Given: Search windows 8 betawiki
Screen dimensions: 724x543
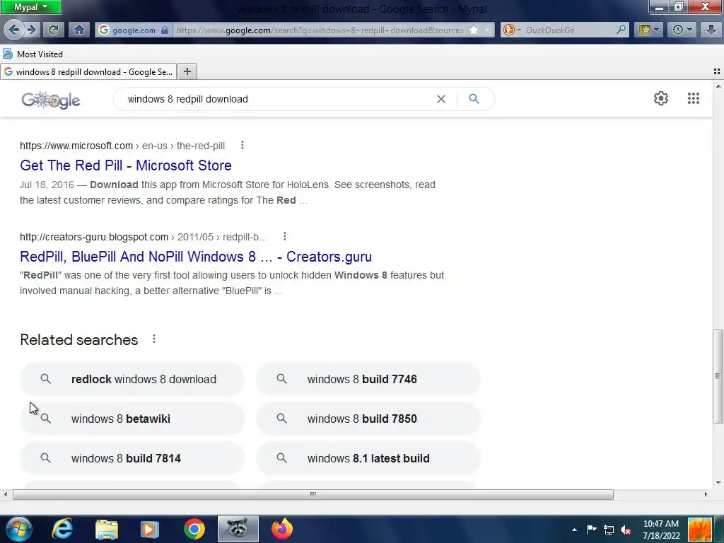Looking at the screenshot, I should pyautogui.click(x=132, y=419).
